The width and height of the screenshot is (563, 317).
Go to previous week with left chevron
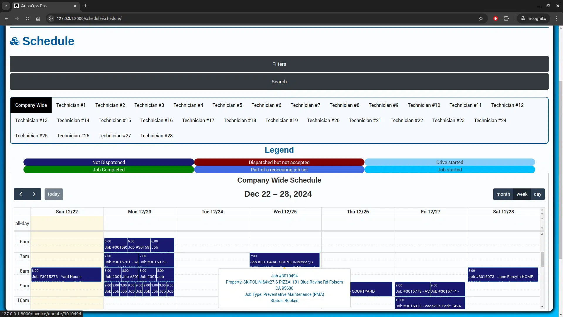pyautogui.click(x=21, y=194)
